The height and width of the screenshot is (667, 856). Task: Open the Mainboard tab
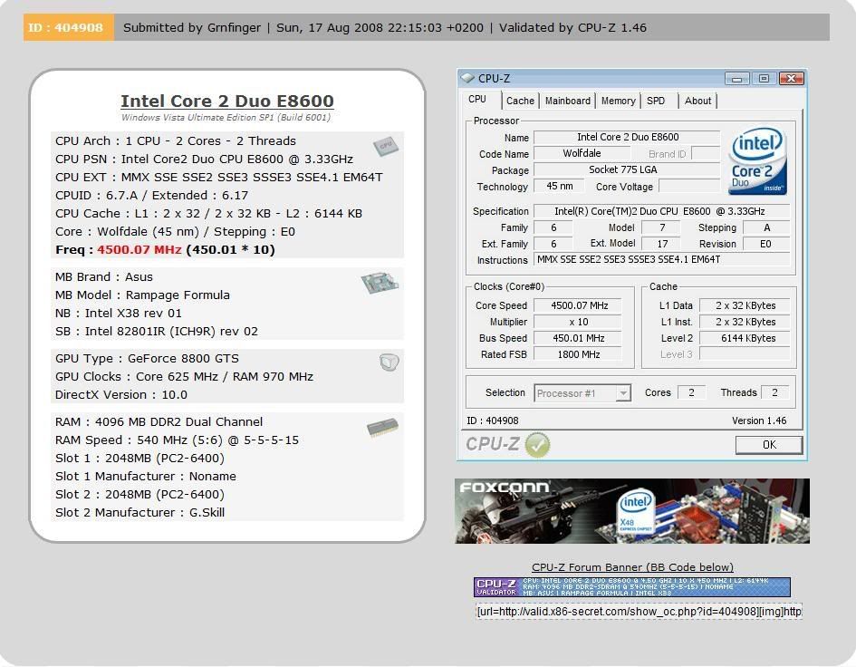click(x=568, y=101)
